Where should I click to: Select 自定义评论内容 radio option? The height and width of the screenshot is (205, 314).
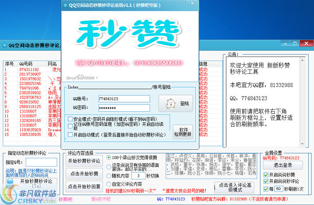(x=109, y=184)
